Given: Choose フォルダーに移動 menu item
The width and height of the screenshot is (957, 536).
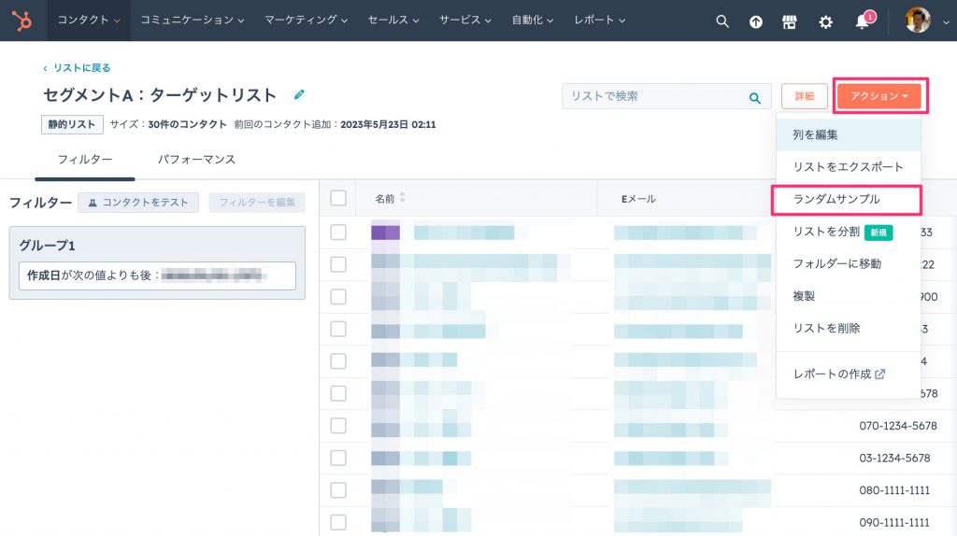Looking at the screenshot, I should (x=849, y=264).
